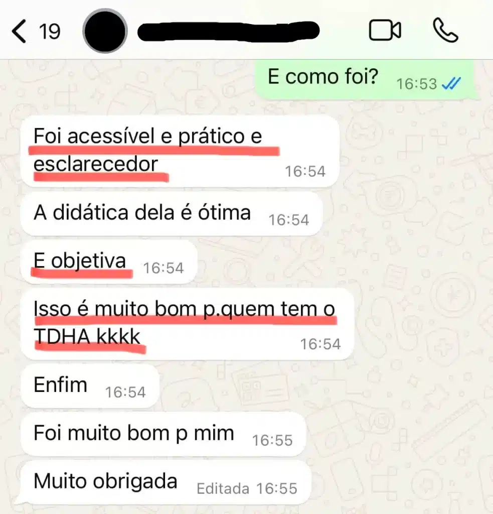This screenshot has width=493, height=514.
Task: Tap the 'Editada' label on last message
Action: click(223, 489)
